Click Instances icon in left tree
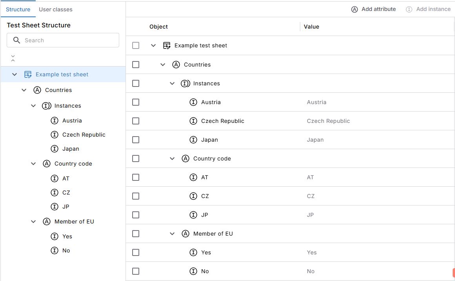 46,106
